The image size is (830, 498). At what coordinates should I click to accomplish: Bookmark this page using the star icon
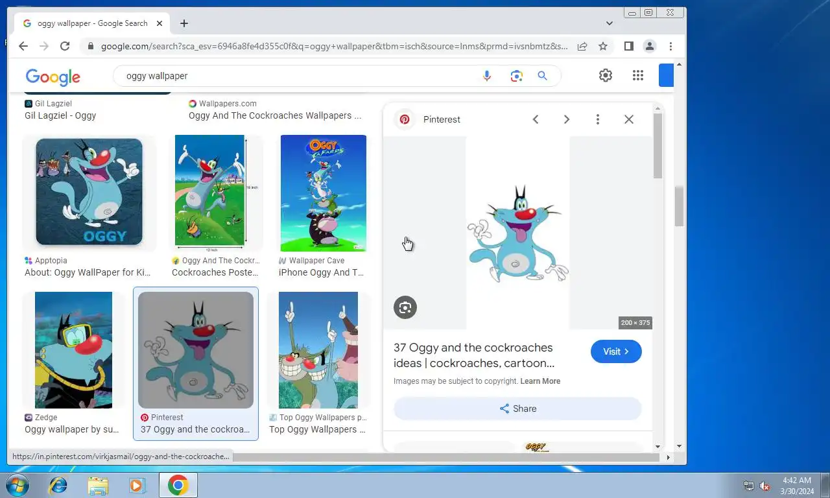pyautogui.click(x=603, y=46)
